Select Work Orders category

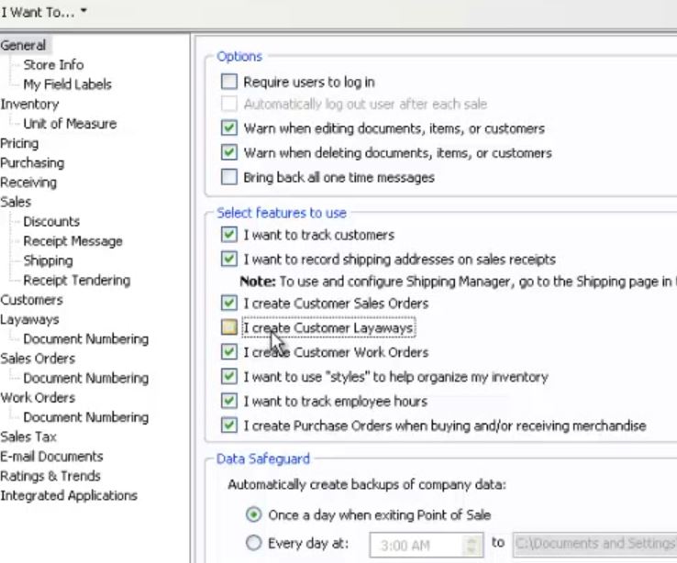38,397
